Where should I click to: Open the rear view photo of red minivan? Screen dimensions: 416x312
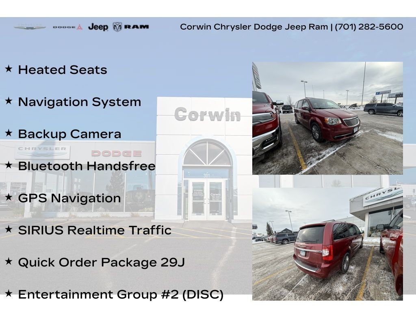pos(327,244)
